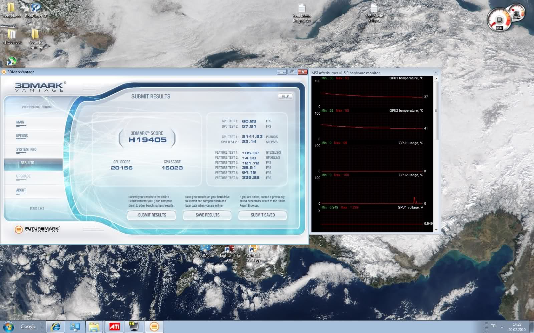Click the GPU2 temperature graph
This screenshot has width=534, height=333.
(x=372, y=125)
